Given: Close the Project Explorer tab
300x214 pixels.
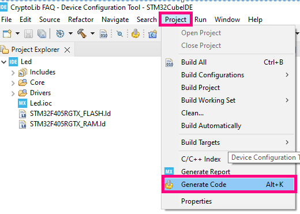Looking at the screenshot, I should (x=67, y=50).
